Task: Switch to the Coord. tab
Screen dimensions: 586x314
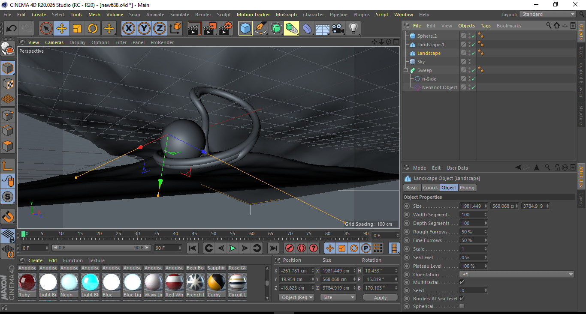Action: tap(430, 188)
